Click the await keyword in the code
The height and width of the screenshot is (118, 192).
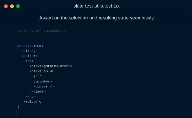pos(22,30)
